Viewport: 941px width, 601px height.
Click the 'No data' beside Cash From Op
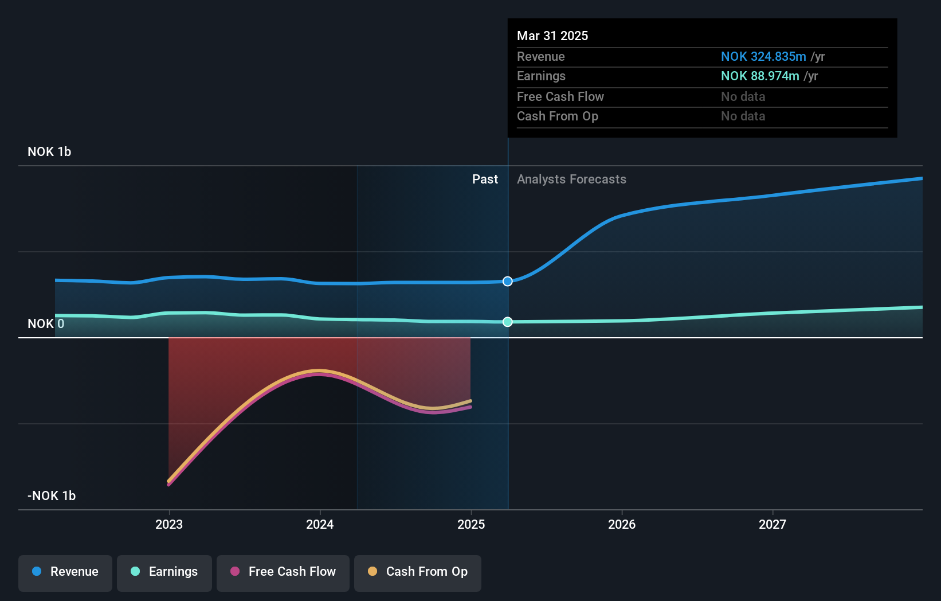click(743, 116)
